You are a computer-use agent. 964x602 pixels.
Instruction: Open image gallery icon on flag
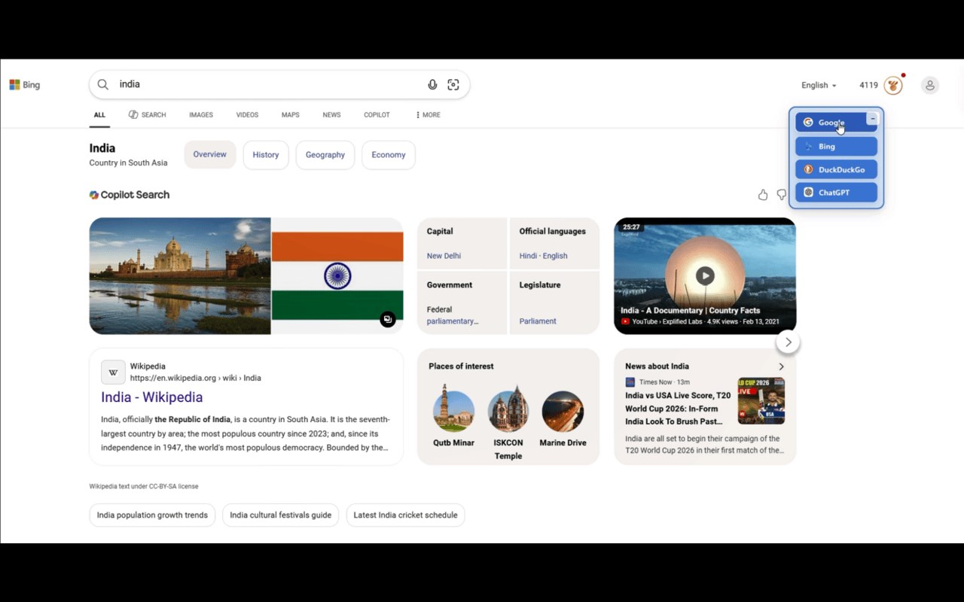pyautogui.click(x=388, y=319)
